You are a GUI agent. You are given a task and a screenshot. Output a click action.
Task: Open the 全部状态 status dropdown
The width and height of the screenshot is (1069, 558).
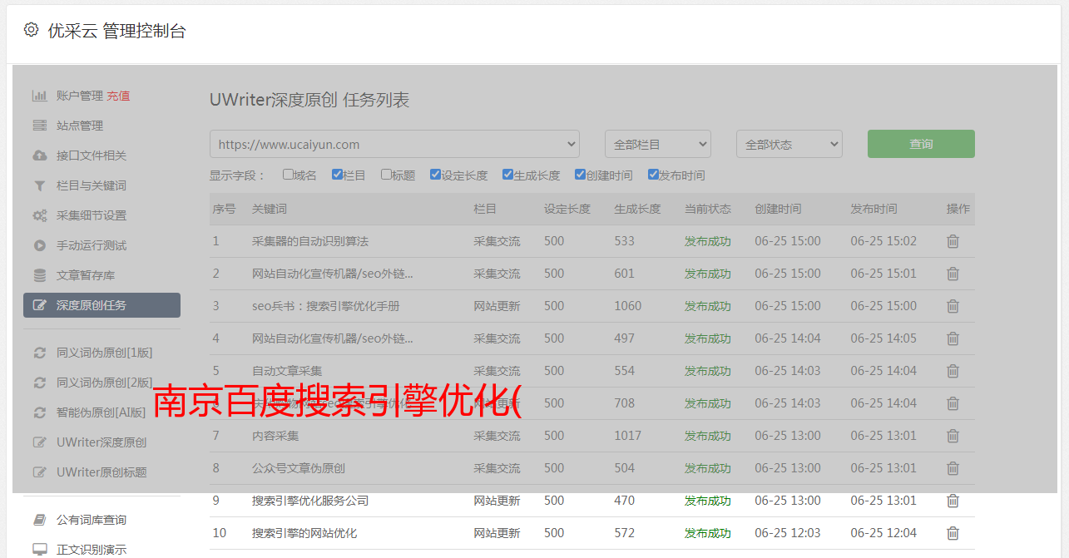click(x=789, y=144)
